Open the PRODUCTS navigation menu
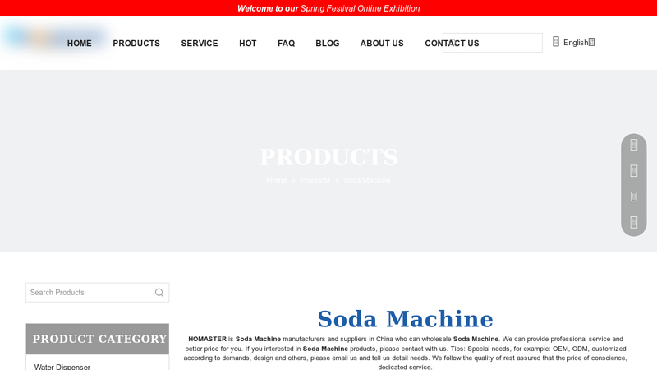 coord(136,44)
